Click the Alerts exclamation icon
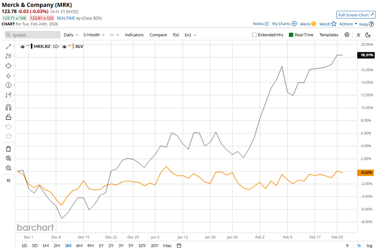The width and height of the screenshot is (379, 250). click(x=314, y=24)
